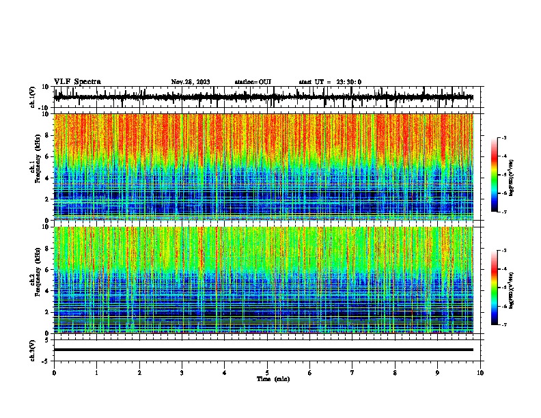Click the ch.2 spectrogram color scale bar

495,288
